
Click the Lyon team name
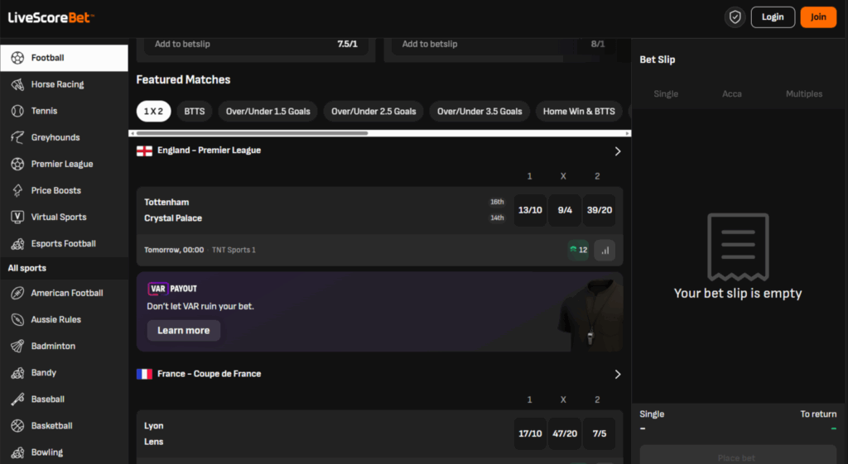(x=153, y=426)
